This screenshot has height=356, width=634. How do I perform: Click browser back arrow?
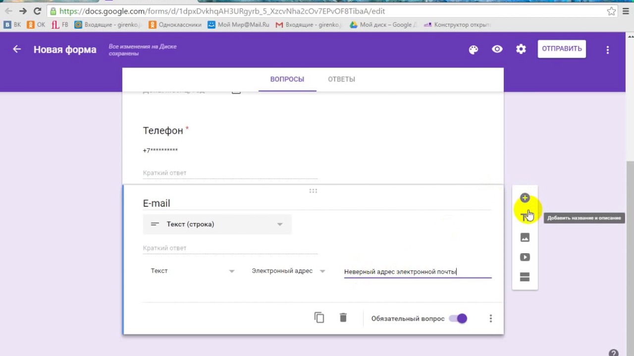tap(8, 11)
